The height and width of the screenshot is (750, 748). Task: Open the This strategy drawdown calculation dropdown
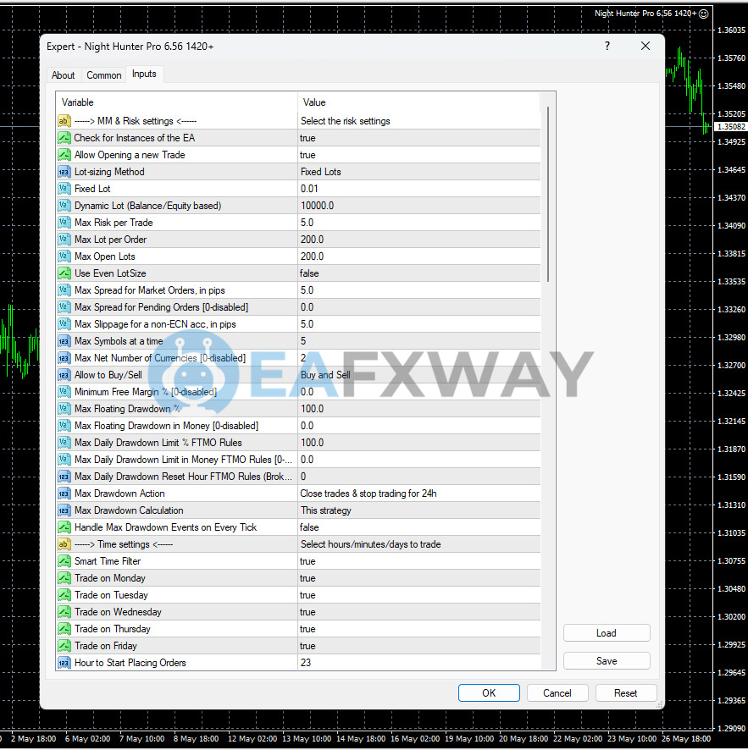[x=418, y=510]
